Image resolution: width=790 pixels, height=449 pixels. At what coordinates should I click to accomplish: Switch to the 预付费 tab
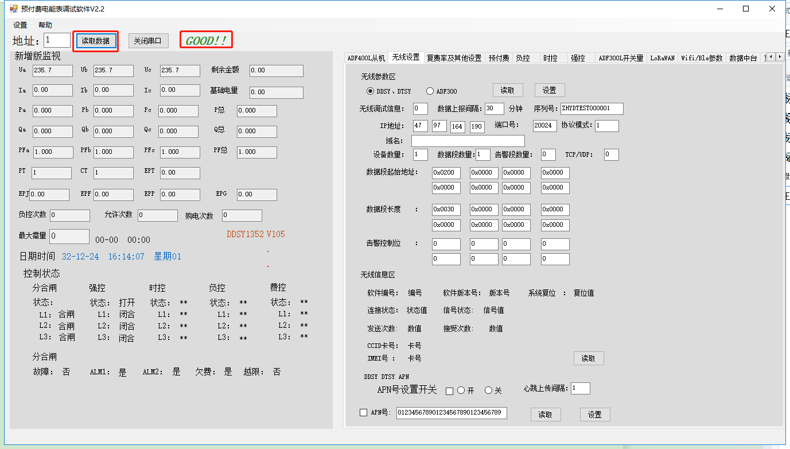pos(499,58)
